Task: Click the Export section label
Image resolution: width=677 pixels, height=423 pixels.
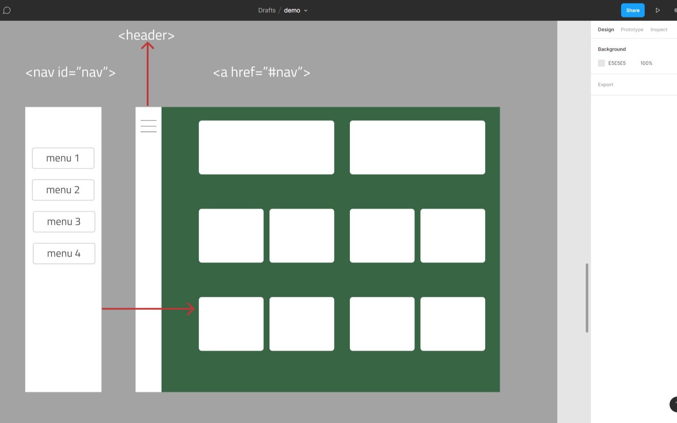Action: (605, 85)
